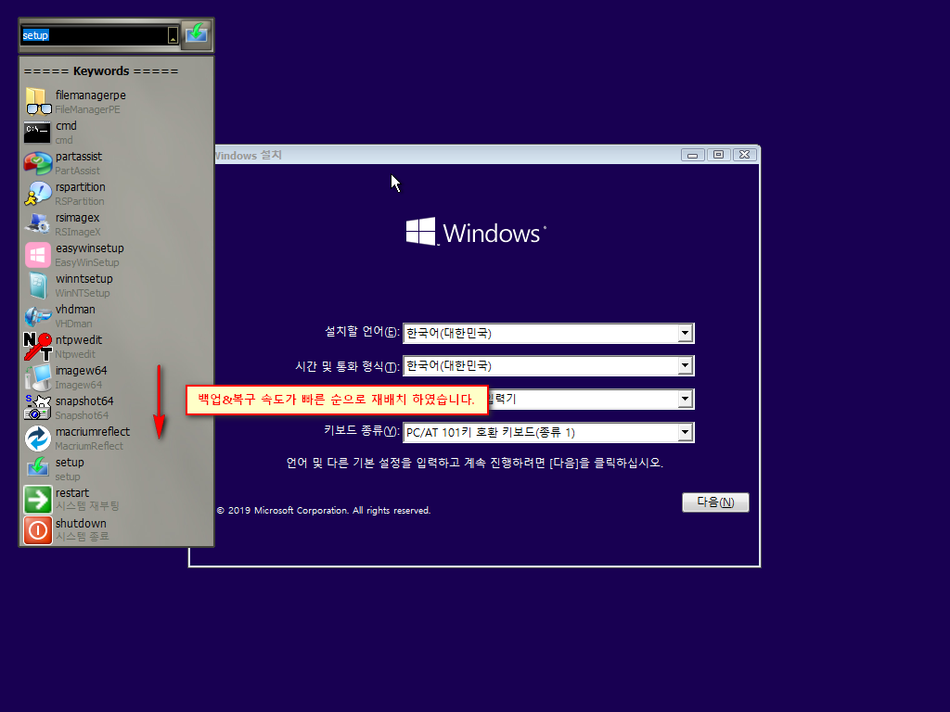
Task: Close the Windows 설치 window
Action: [x=745, y=155]
